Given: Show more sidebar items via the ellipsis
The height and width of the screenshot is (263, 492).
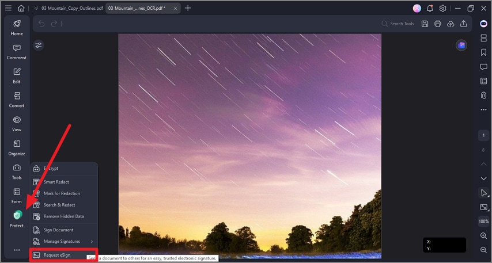Looking at the screenshot, I should click(x=17, y=250).
